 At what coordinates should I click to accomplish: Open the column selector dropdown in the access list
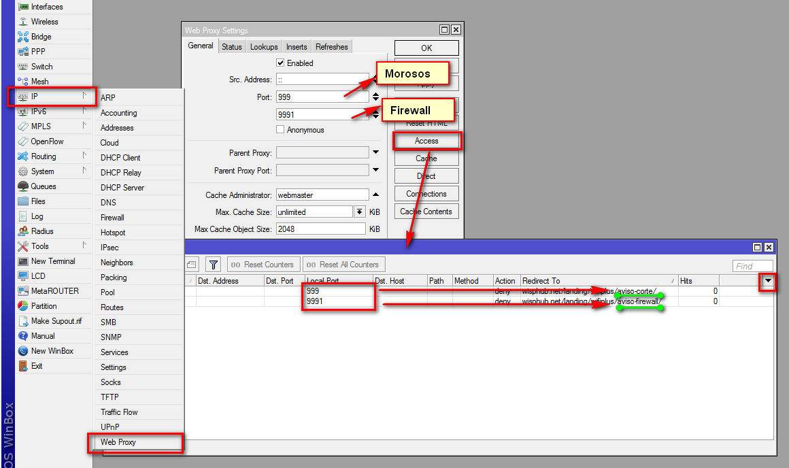pos(767,280)
